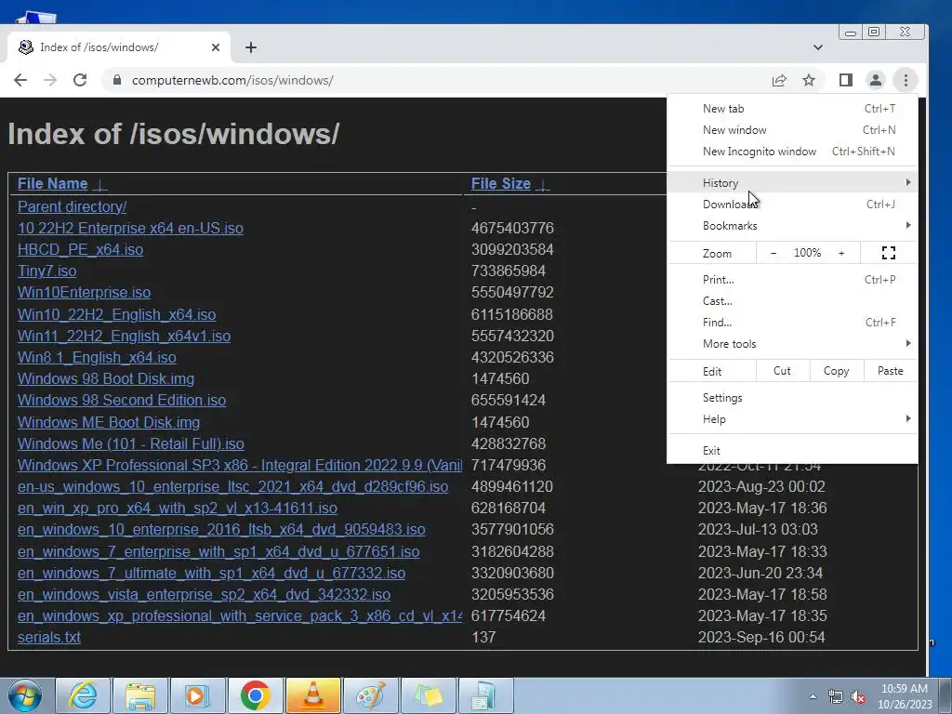
Task: Open Win8.1_English_x64.iso link
Action: point(97,357)
